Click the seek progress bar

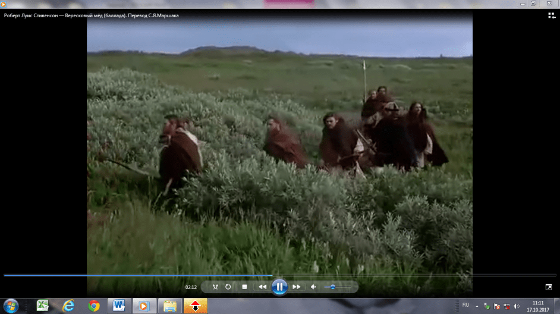click(x=280, y=275)
